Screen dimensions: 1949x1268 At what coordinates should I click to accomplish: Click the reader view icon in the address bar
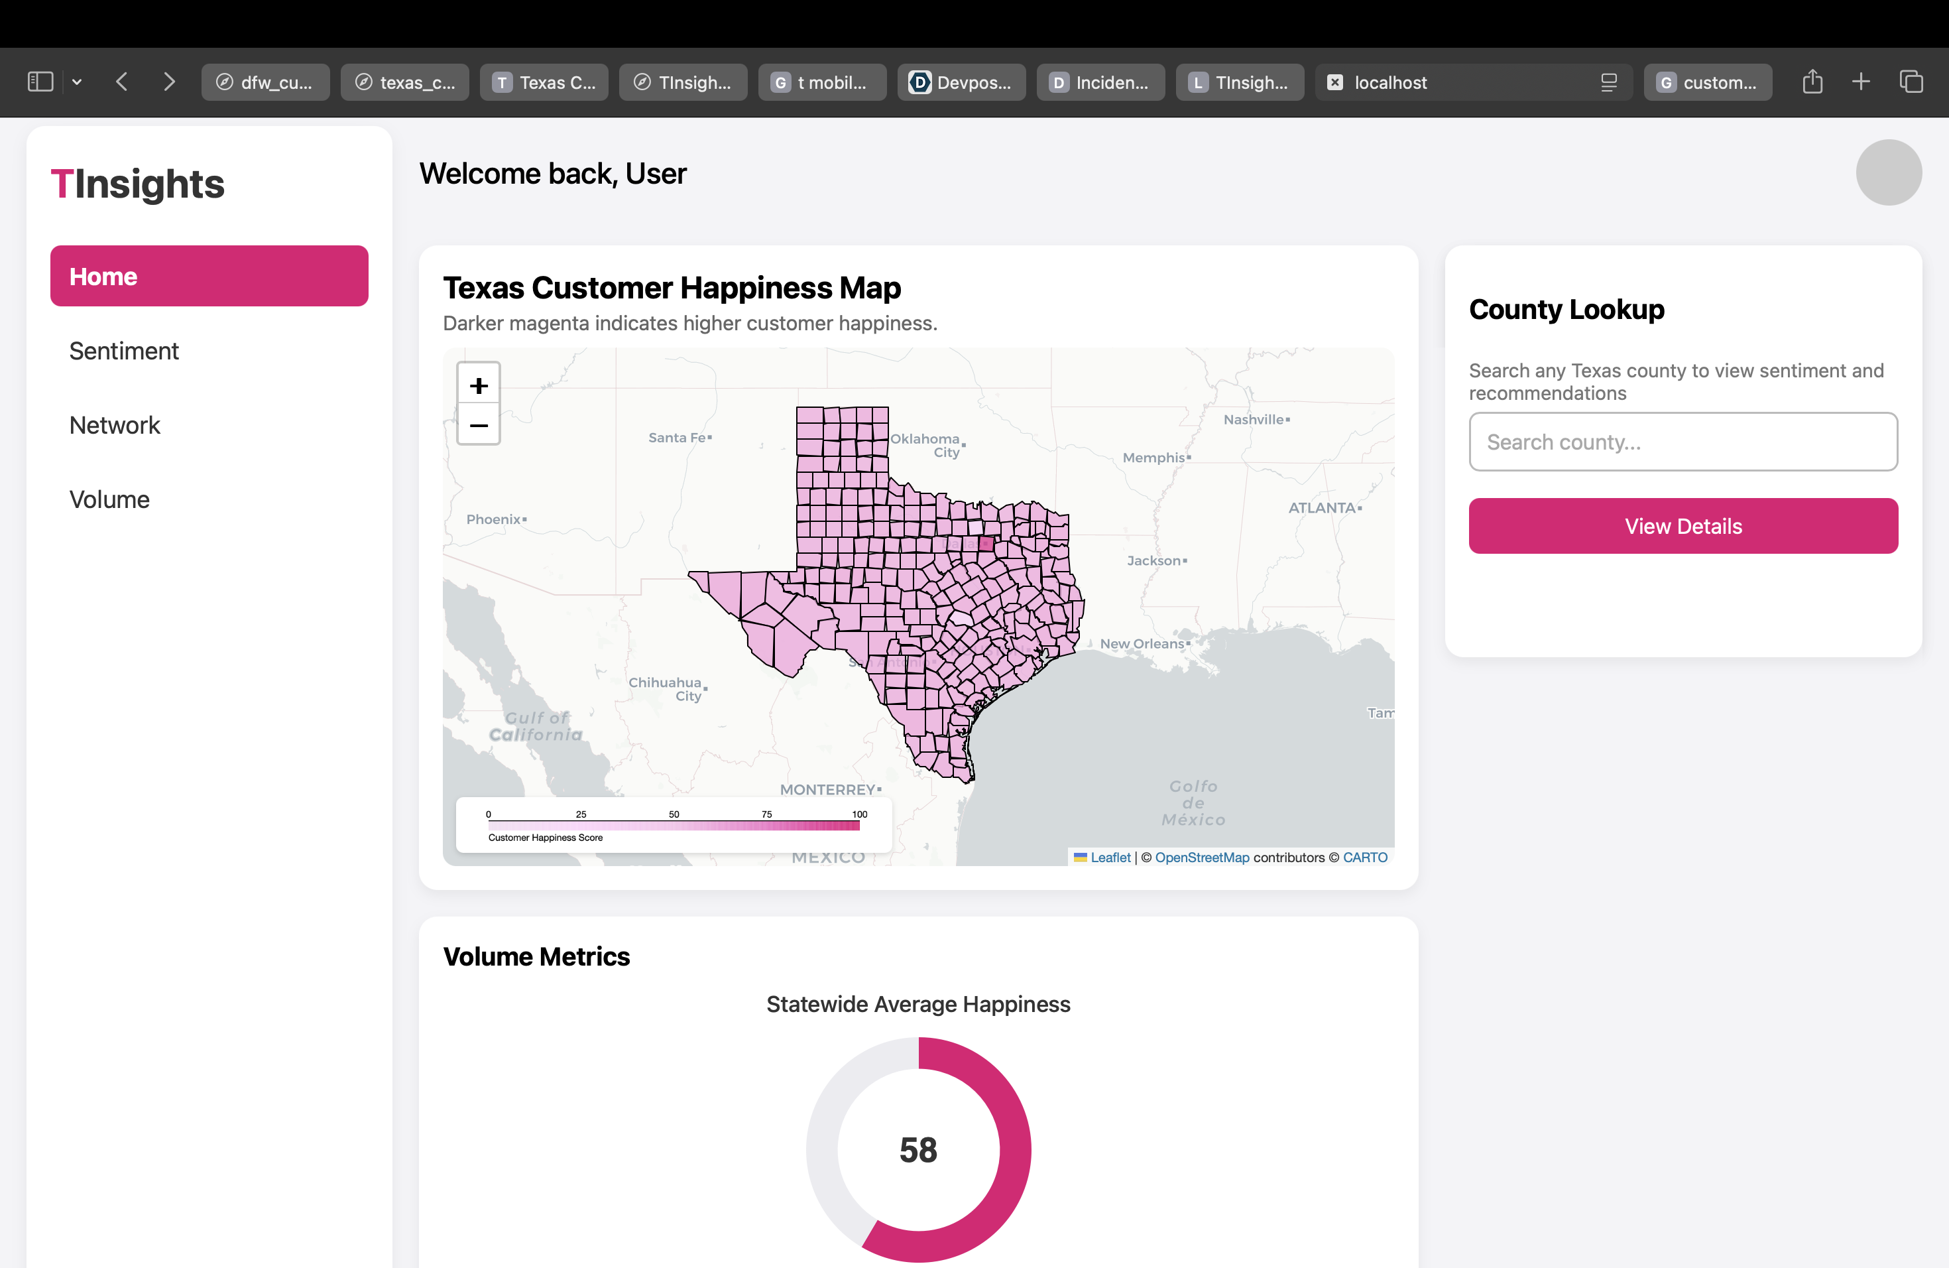(x=1608, y=82)
